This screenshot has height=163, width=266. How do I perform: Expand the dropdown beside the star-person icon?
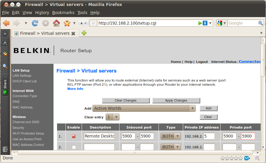[x=74, y=23]
